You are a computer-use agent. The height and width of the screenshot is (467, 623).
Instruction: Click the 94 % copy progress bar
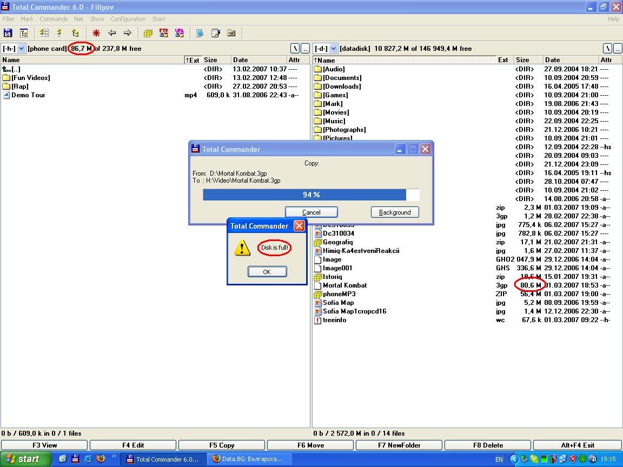pyautogui.click(x=311, y=195)
